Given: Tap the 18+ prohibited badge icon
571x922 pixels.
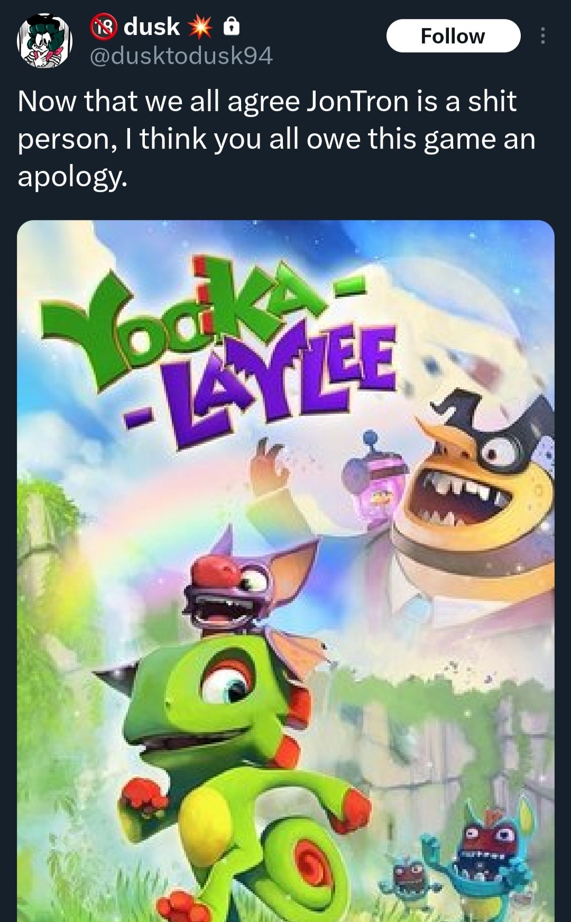Looking at the screenshot, I should point(103,26).
